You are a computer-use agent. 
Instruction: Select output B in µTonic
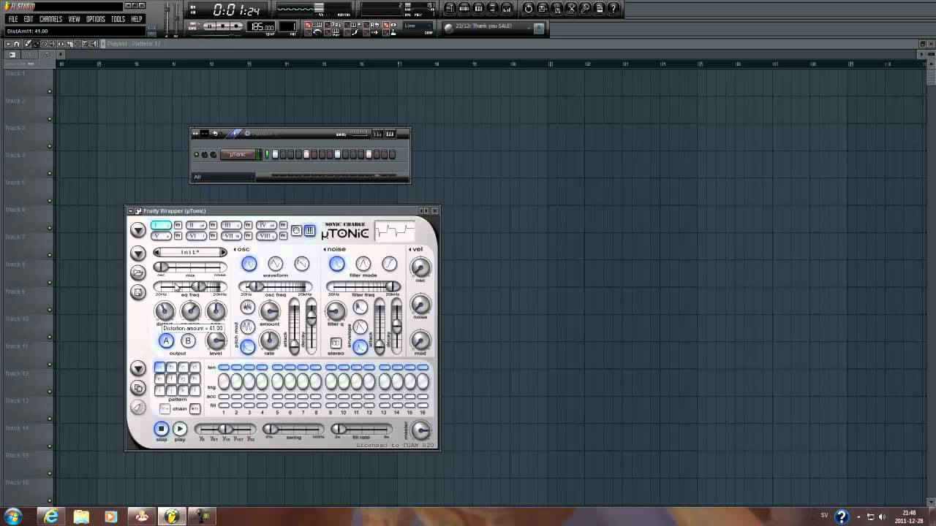tap(188, 340)
